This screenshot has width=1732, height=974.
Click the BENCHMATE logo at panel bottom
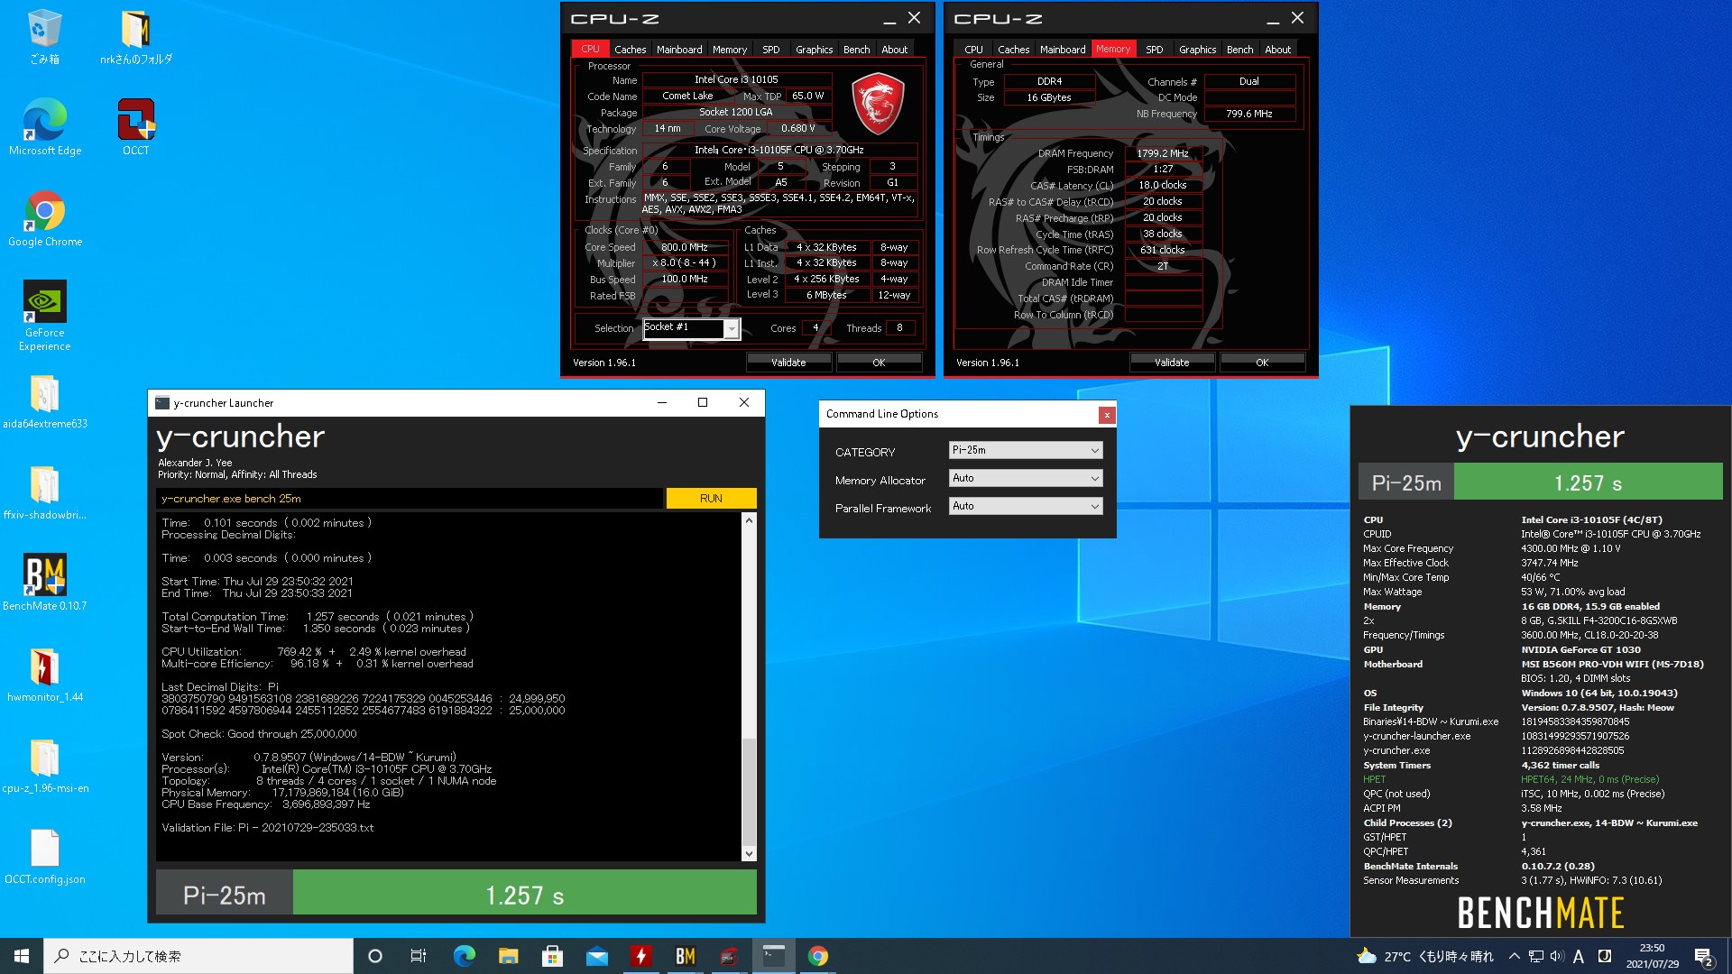1541,913
